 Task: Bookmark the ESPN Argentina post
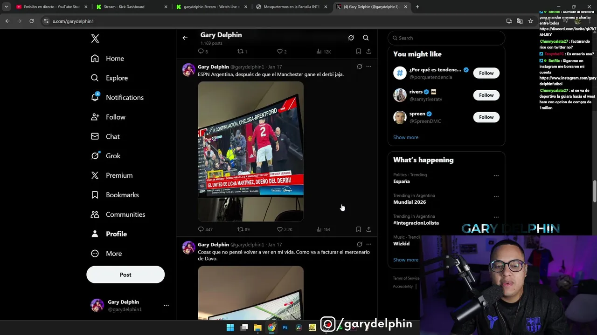click(358, 229)
